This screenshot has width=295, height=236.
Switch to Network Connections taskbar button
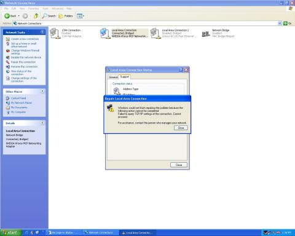pyautogui.click(x=100, y=232)
